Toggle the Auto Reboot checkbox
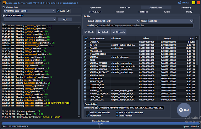Viewport: 201px width, 129px height. 117,116
